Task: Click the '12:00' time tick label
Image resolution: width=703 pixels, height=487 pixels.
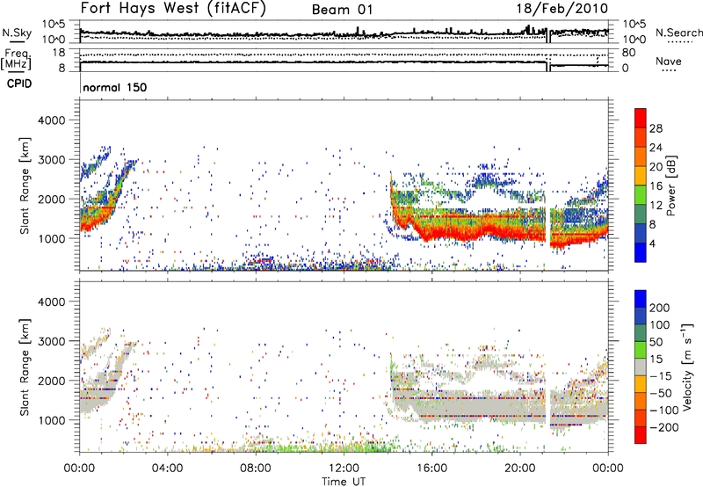Action: coord(344,469)
